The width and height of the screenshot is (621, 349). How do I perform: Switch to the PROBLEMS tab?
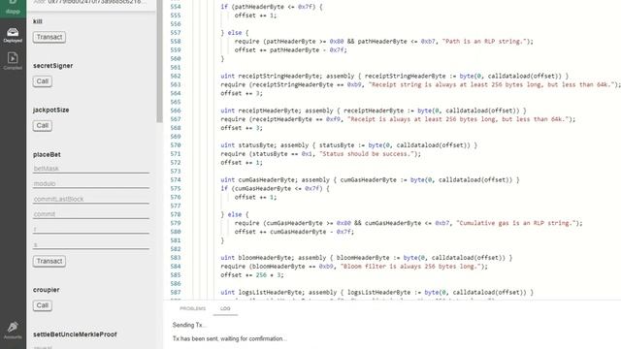pyautogui.click(x=192, y=308)
